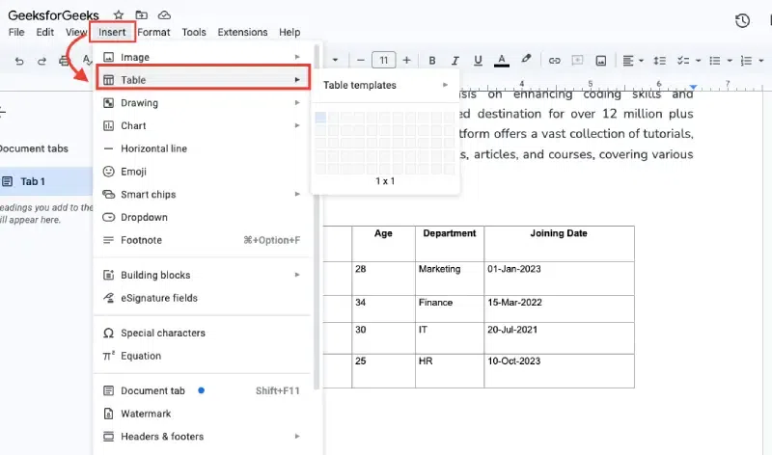The height and width of the screenshot is (455, 772).
Task: Redo the last action
Action: click(x=41, y=61)
